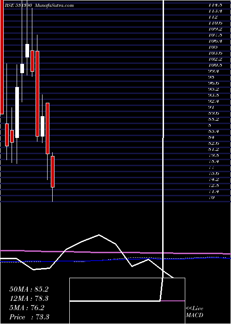Image resolution: width=231 pixels, height=324 pixels.
Task: Click the 109.2 price axis label
Action: coord(216,29)
